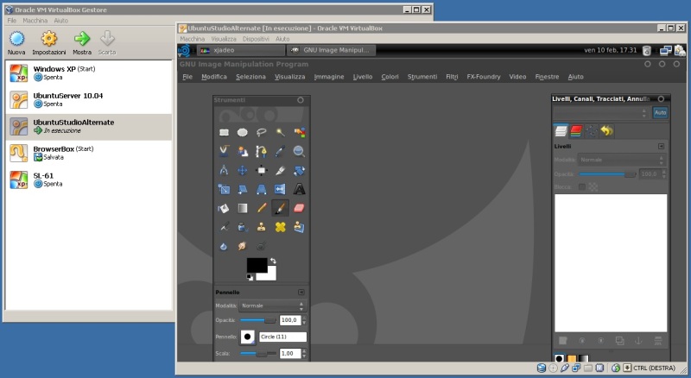Select the Eraser tool
The height and width of the screenshot is (378, 691).
tap(299, 208)
